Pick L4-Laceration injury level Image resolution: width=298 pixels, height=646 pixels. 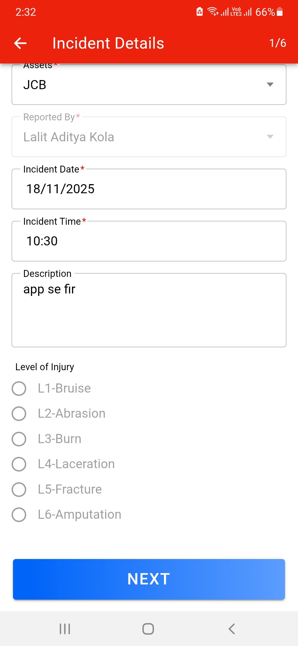point(19,464)
